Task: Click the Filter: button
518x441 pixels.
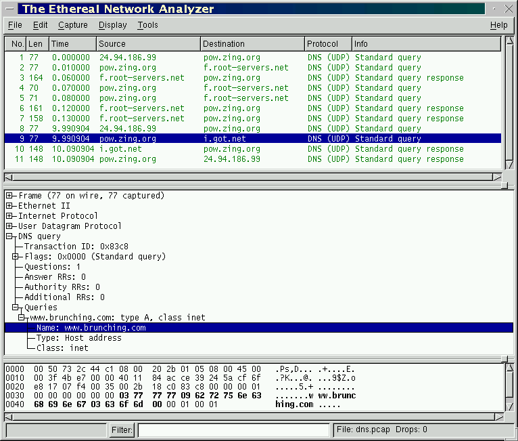Action: tap(122, 430)
